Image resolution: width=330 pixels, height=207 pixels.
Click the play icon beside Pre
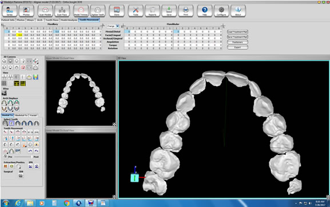coord(5,157)
